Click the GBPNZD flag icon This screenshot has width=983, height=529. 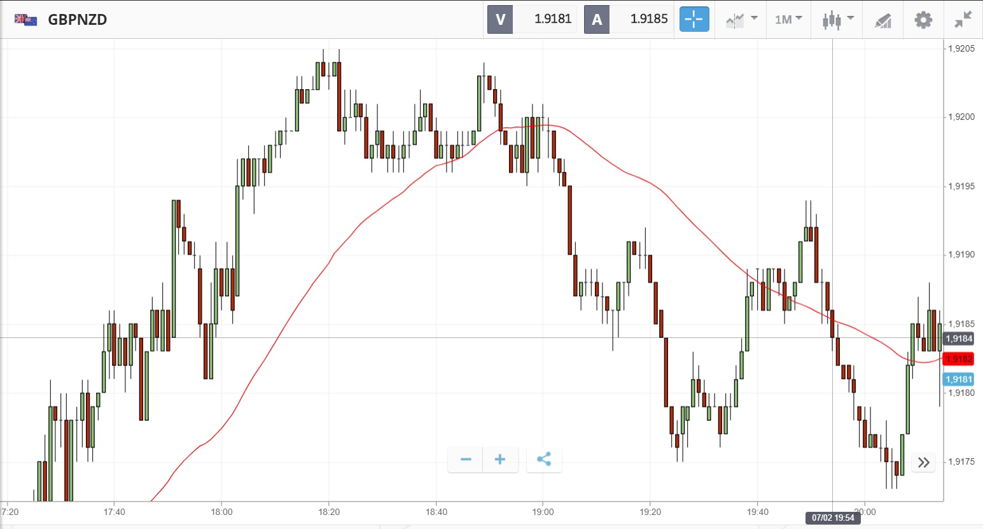coord(25,20)
